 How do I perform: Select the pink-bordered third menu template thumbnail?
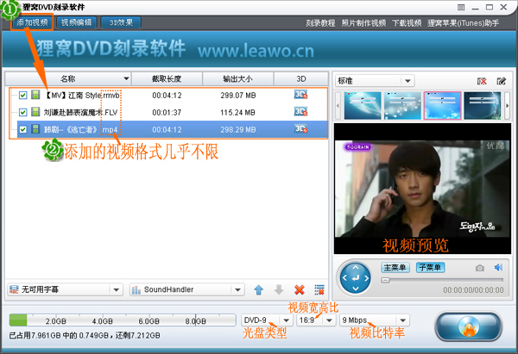click(x=442, y=105)
